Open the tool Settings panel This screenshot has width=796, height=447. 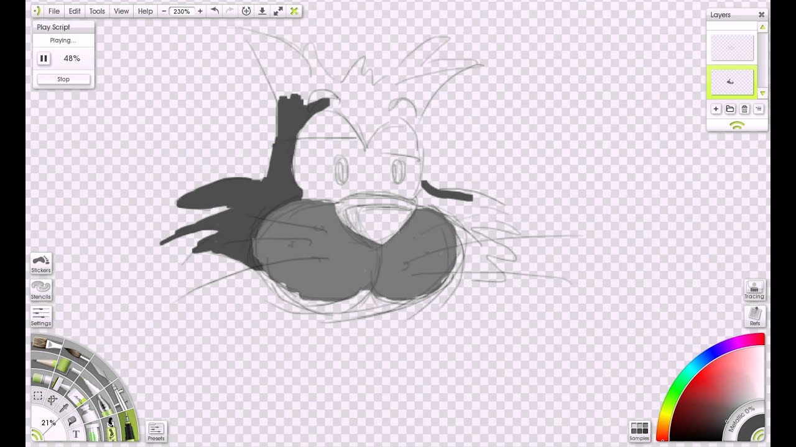[41, 317]
